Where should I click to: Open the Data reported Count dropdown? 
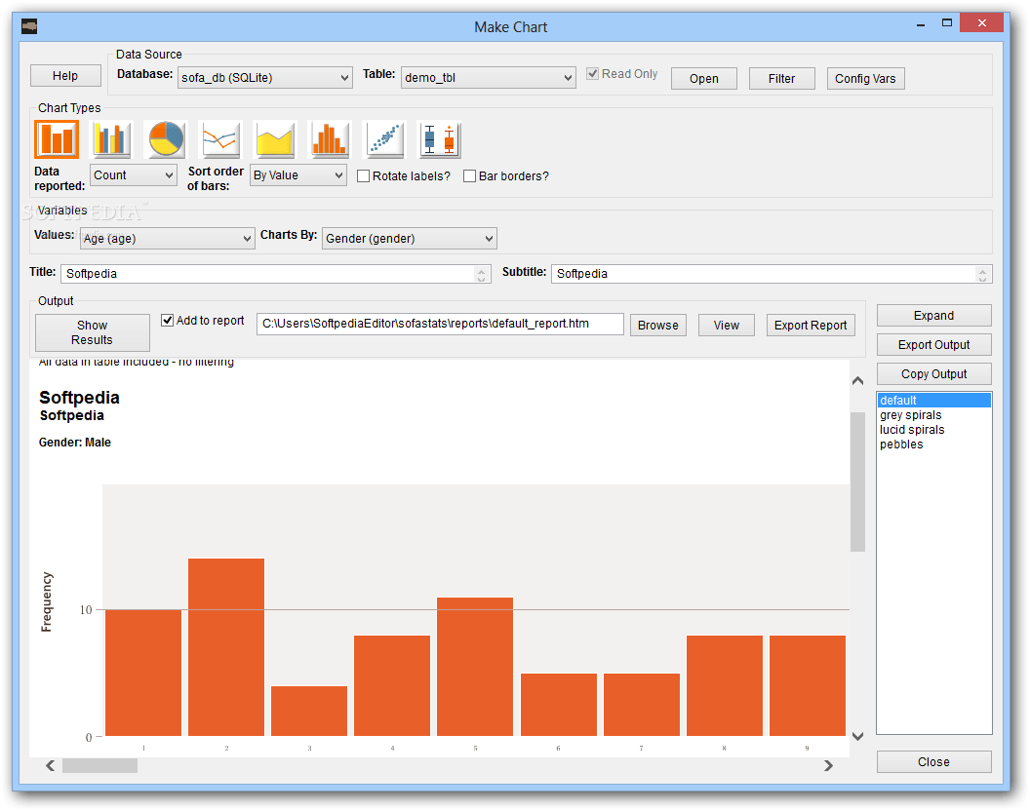pyautogui.click(x=134, y=175)
